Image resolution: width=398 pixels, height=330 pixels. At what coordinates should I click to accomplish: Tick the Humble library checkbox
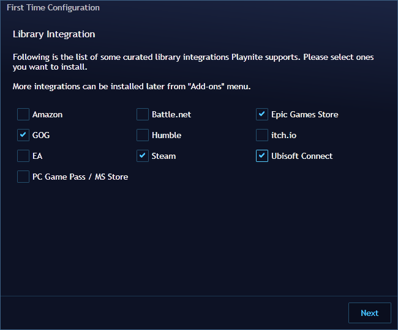click(x=143, y=135)
